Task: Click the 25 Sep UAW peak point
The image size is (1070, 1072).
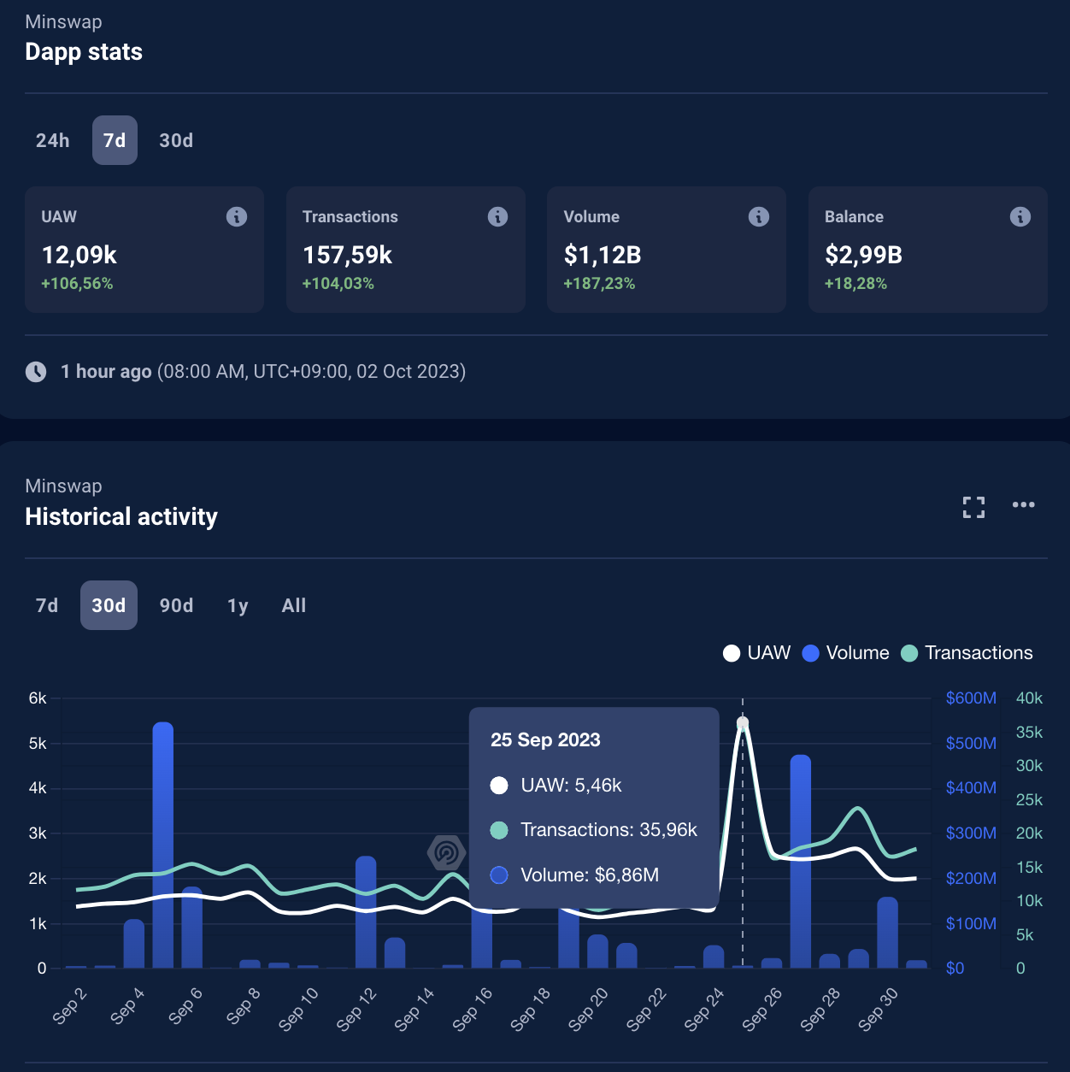Action: point(743,723)
